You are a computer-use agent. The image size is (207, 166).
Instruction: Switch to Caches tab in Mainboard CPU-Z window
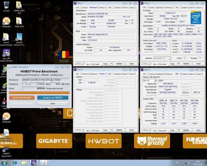pyautogui.click(x=84, y=7)
